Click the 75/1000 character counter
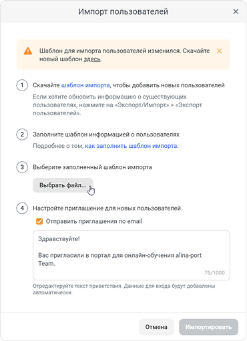 (x=214, y=273)
